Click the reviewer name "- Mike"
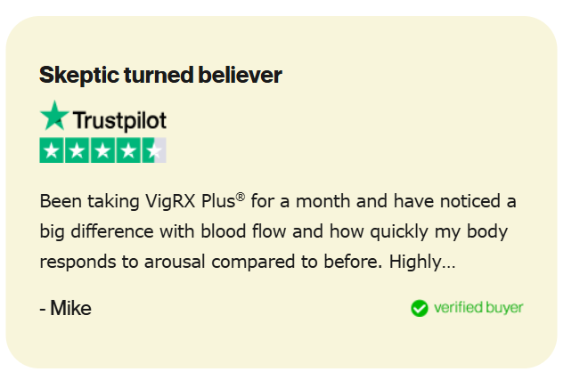 (66, 309)
